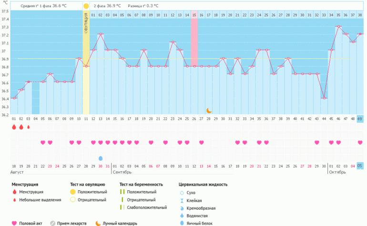The height and width of the screenshot is (226, 367).
Task: Select the highlighted cycle day 49 cell
Action: click(x=360, y=119)
